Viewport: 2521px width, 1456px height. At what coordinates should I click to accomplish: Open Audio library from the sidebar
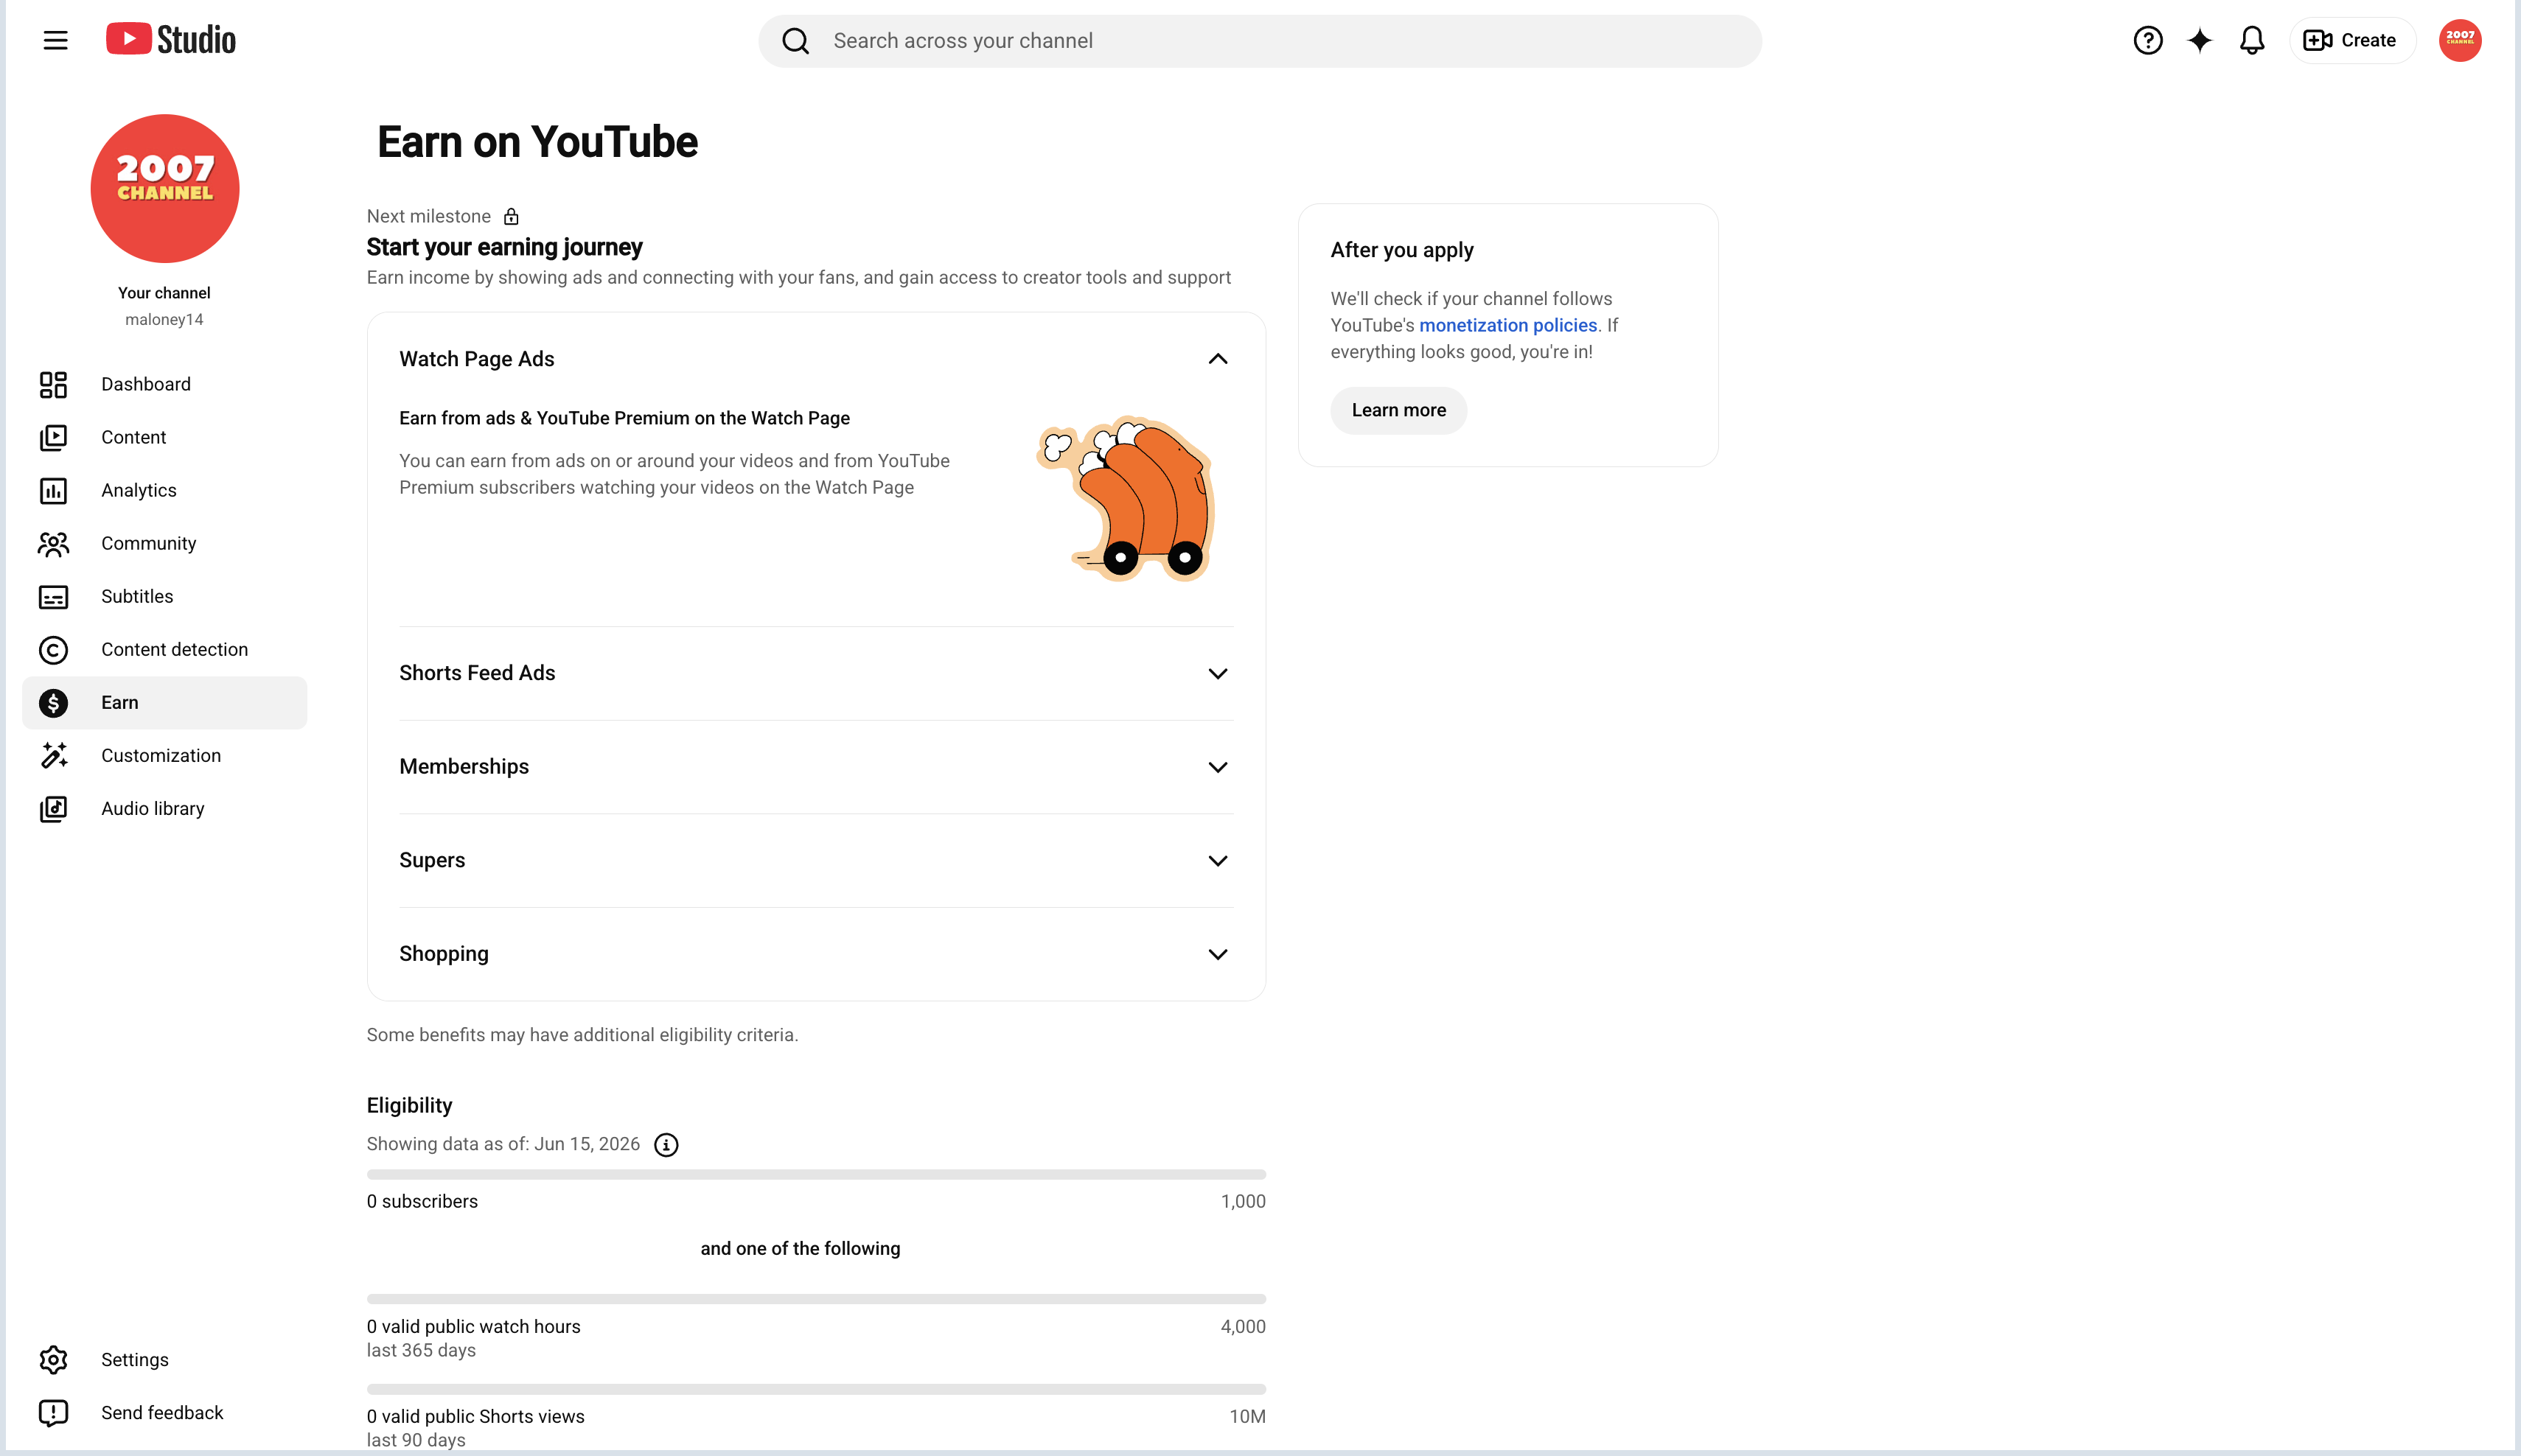(164, 808)
